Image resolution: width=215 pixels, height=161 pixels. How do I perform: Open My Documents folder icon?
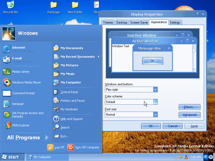pyautogui.click(x=56, y=48)
